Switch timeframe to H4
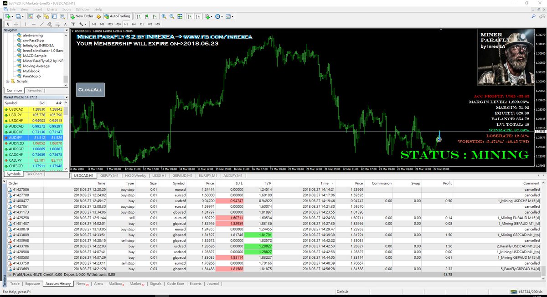This screenshot has width=547, height=297. [134, 24]
